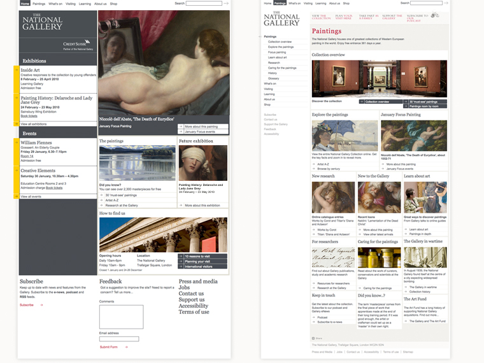Collapse the Paintings section in the sidebar
Image resolution: width=484 pixels, height=363 pixels.
[271, 37]
